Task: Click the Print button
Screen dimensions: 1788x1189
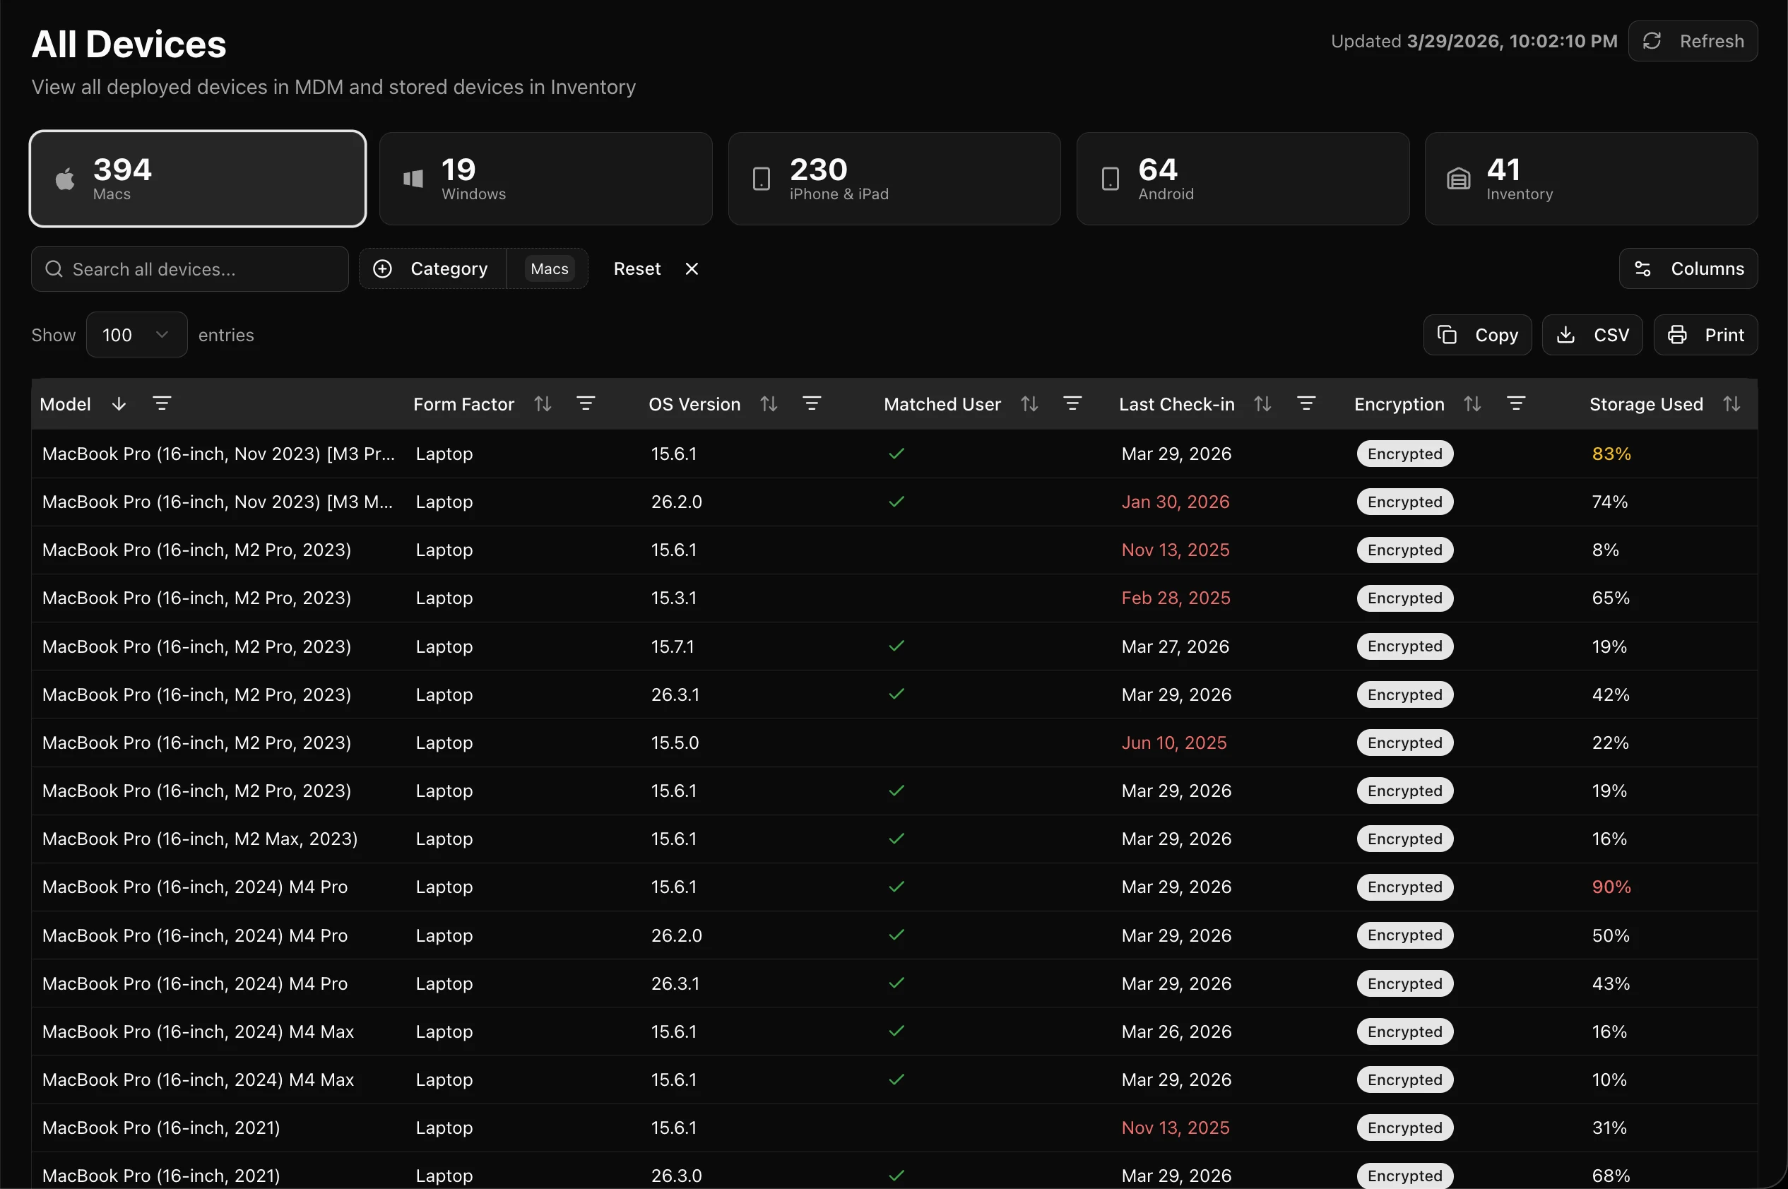Action: click(1706, 335)
